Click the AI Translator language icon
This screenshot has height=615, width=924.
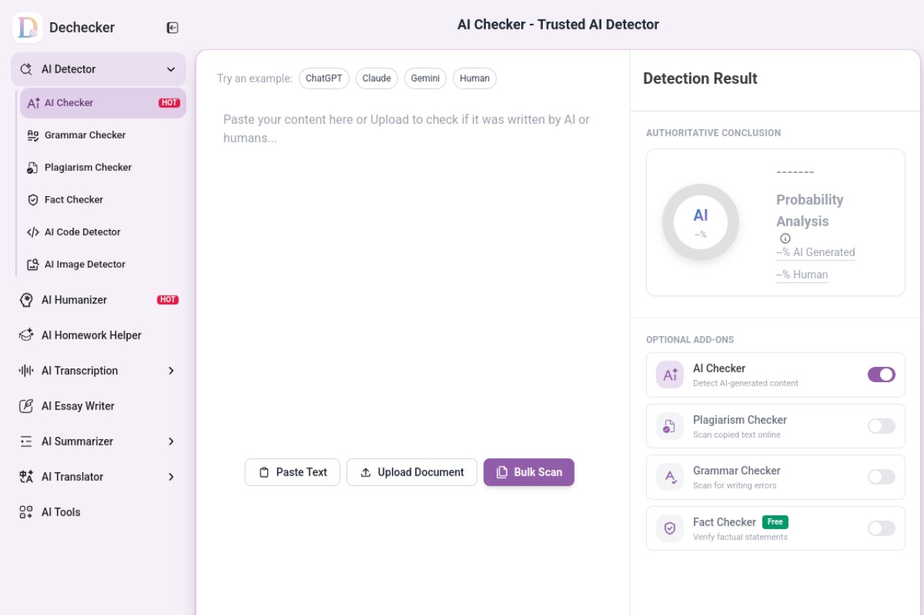(x=26, y=477)
